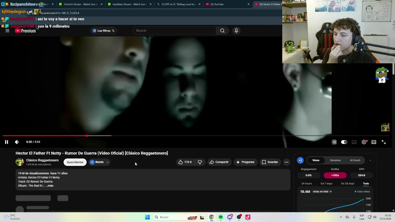Select the 1st 28 days range tab

(347, 183)
